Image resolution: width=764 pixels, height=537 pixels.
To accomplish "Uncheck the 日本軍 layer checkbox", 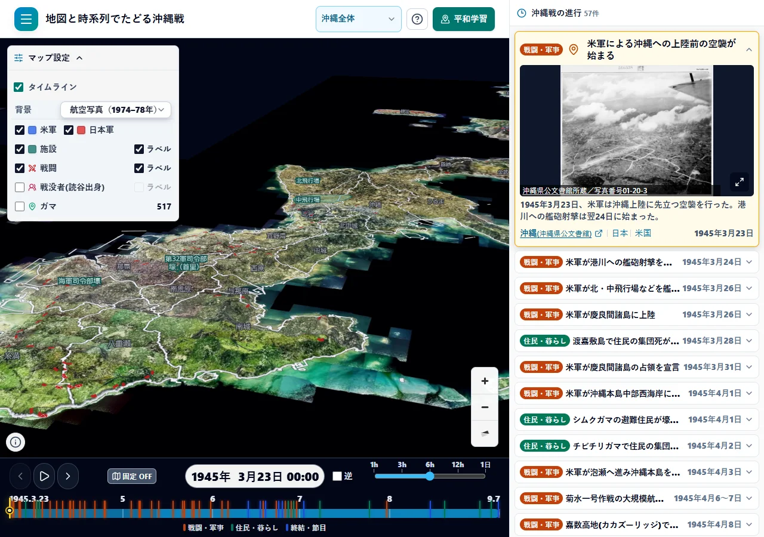I will click(x=69, y=130).
